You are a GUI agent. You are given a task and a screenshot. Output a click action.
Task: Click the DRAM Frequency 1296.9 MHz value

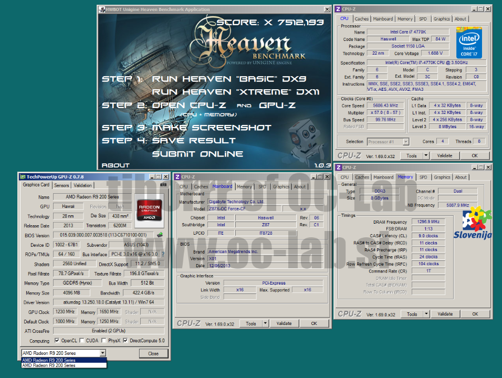(428, 222)
